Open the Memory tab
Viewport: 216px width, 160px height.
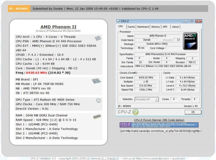[x=156, y=27]
